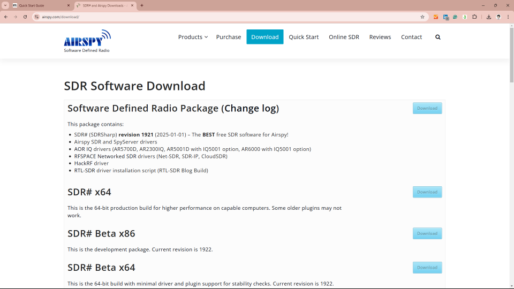Download the Software Defined Radio Package
The height and width of the screenshot is (289, 514).
tap(427, 108)
